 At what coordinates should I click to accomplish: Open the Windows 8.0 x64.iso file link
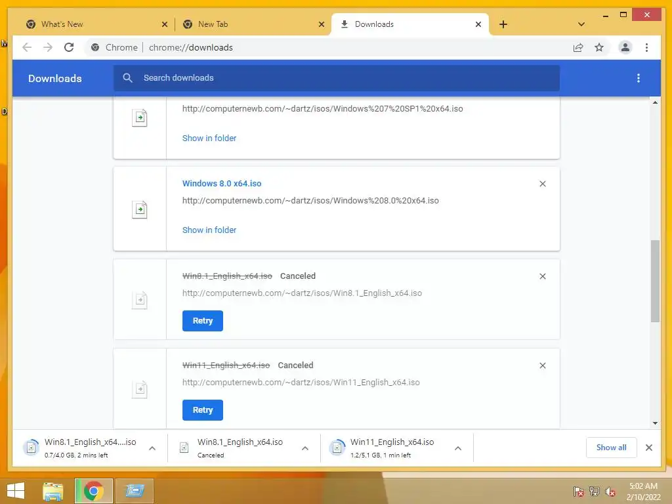[222, 184]
